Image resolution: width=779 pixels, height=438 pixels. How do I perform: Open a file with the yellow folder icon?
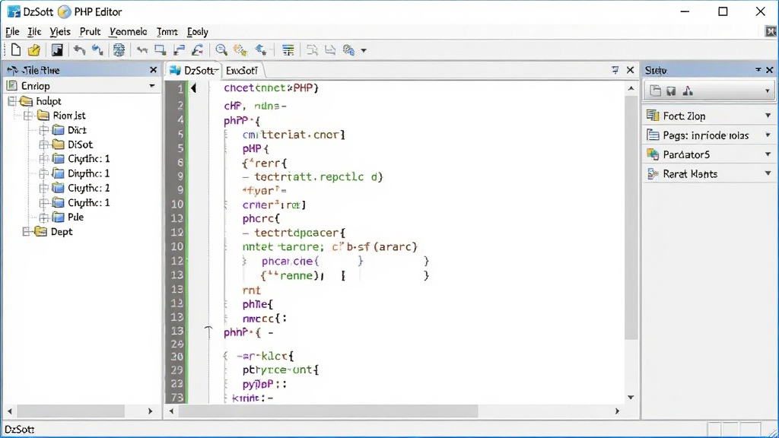[x=33, y=50]
